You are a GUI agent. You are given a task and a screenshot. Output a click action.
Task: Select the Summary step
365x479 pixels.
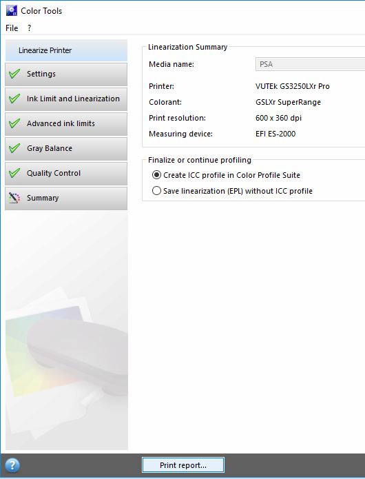[66, 198]
